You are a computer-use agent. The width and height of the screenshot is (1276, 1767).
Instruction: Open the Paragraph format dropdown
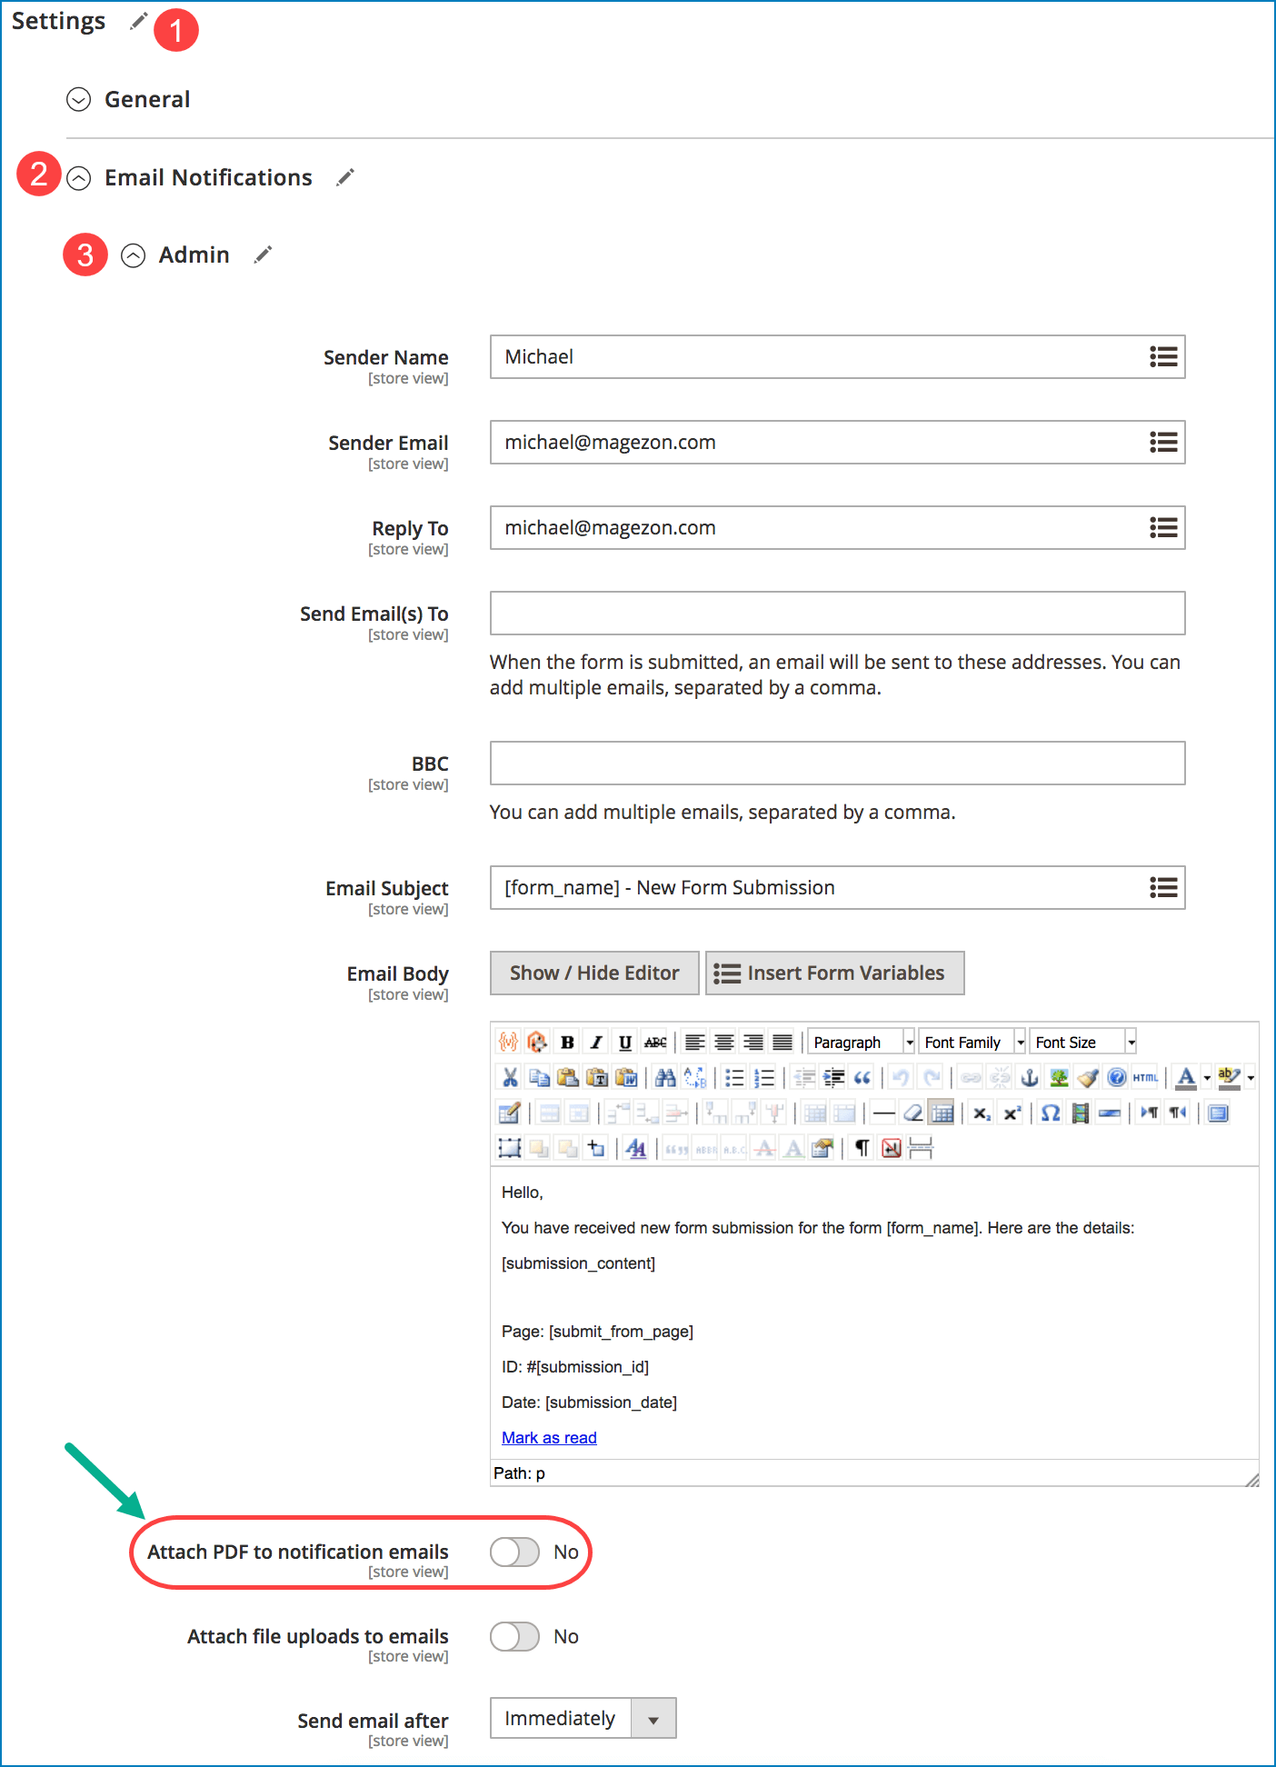coord(861,1042)
